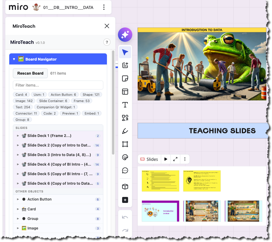Select Slide Deck 6 (Copy of Intro to Data)
Image resolution: width=272 pixels, height=242 pixels.
pyautogui.click(x=58, y=184)
